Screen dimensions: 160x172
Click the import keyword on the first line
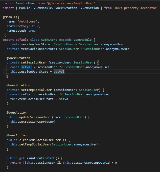8,3
